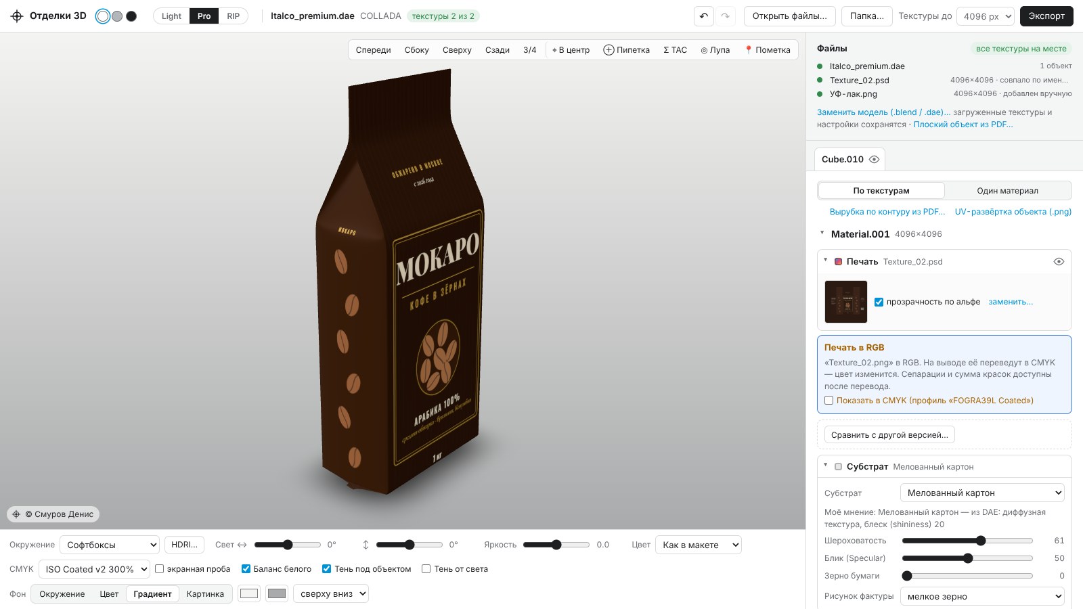The image size is (1083, 609).
Task: Select the Картинка background option
Action: (205, 593)
